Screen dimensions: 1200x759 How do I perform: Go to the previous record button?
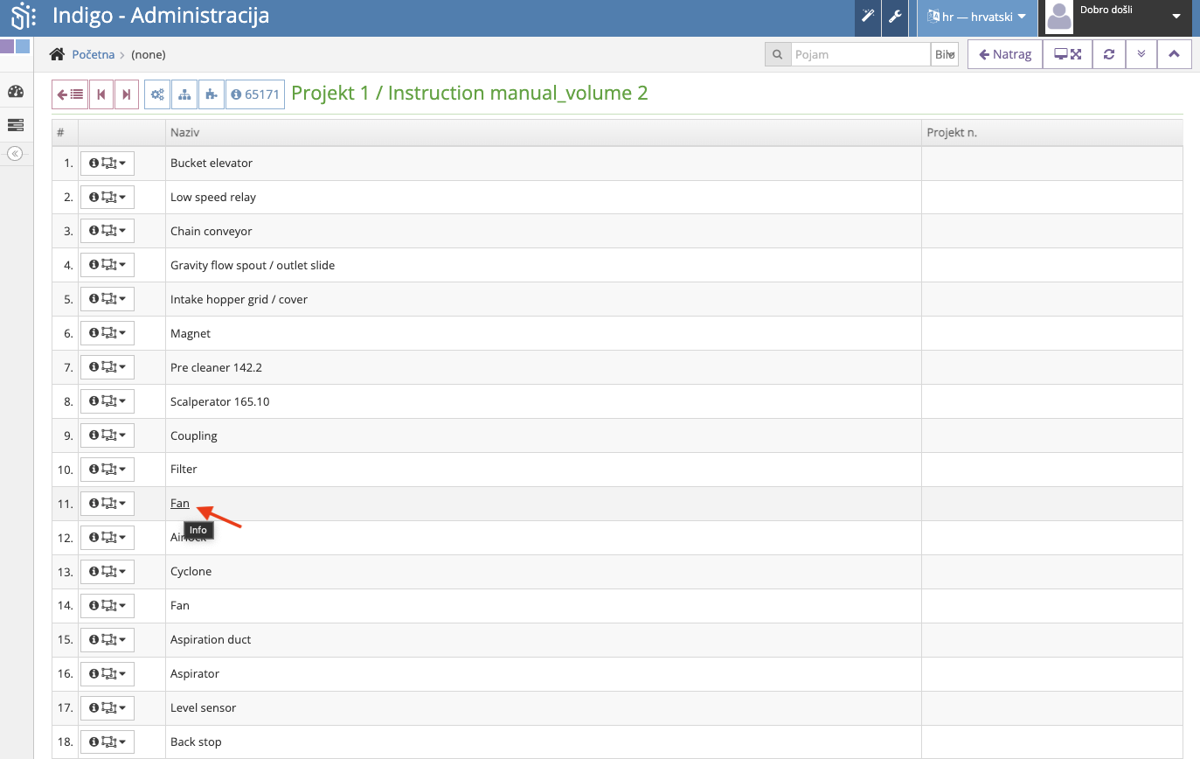click(101, 94)
